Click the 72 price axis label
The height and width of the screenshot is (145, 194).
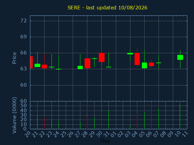coord(24,21)
